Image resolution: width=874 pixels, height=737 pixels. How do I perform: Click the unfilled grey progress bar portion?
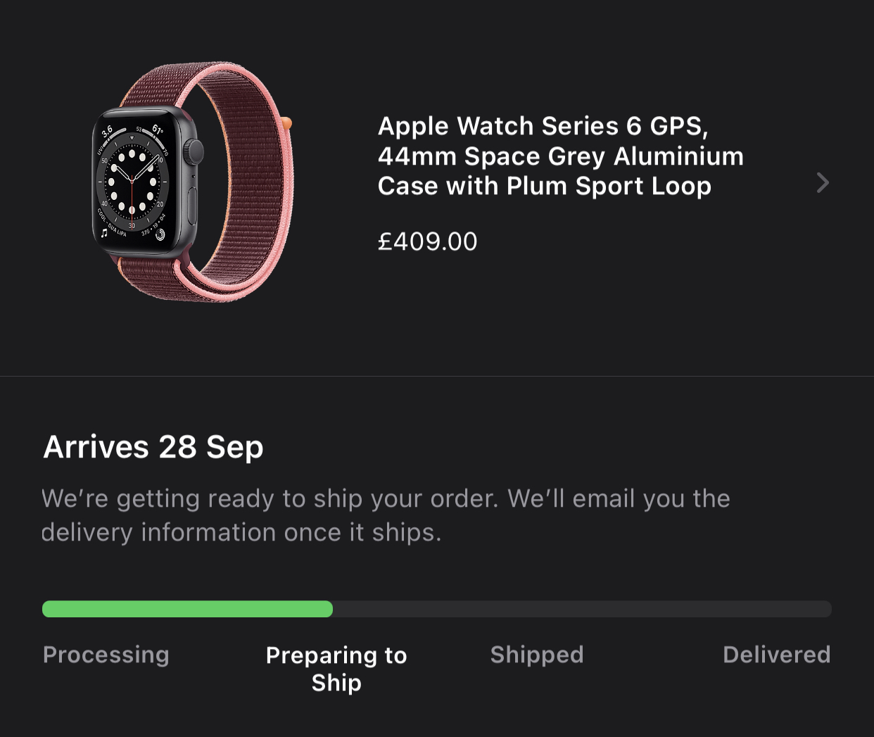tap(582, 609)
